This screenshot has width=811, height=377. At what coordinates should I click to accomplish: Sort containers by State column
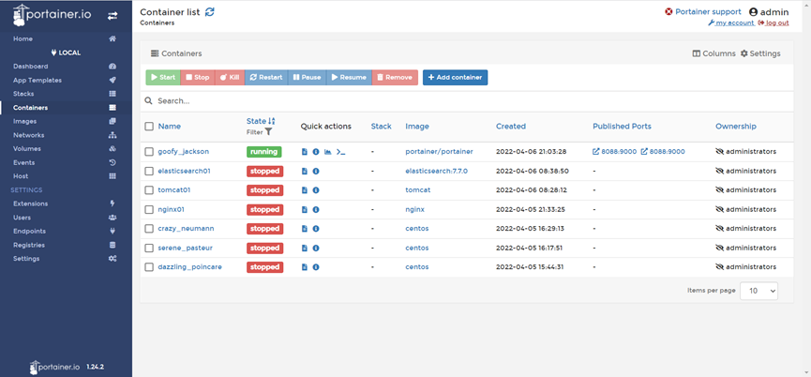click(261, 121)
